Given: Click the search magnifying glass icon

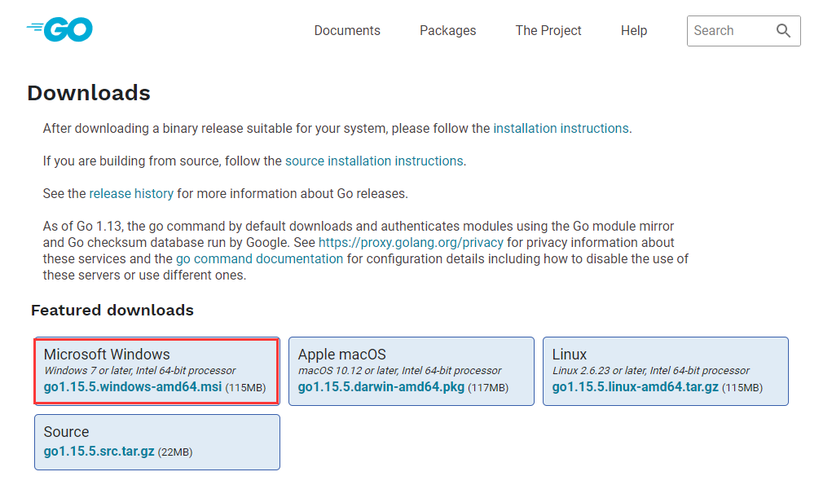Looking at the screenshot, I should [x=783, y=31].
